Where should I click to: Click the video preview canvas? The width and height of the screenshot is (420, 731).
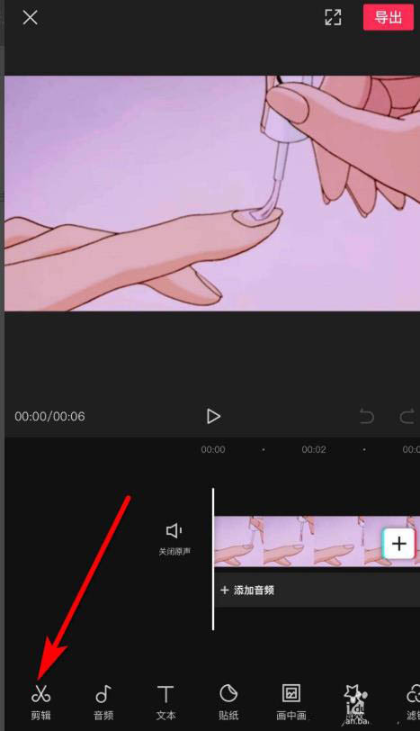212,194
